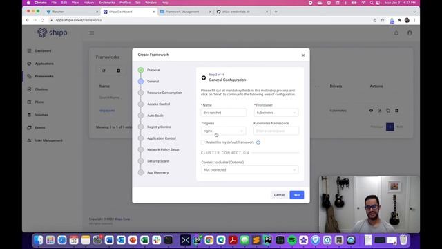Click the back arrow beside General Configuration
Image resolution: width=442 pixels, height=249 pixels.
pyautogui.click(x=204, y=77)
